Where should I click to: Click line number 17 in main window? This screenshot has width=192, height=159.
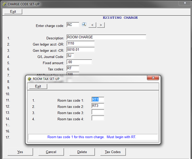pyautogui.click(x=8, y=137)
